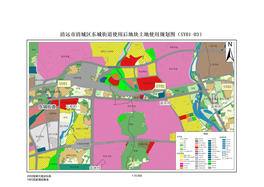Click the 新桥村 village label
The image size is (264, 187).
point(216,106)
